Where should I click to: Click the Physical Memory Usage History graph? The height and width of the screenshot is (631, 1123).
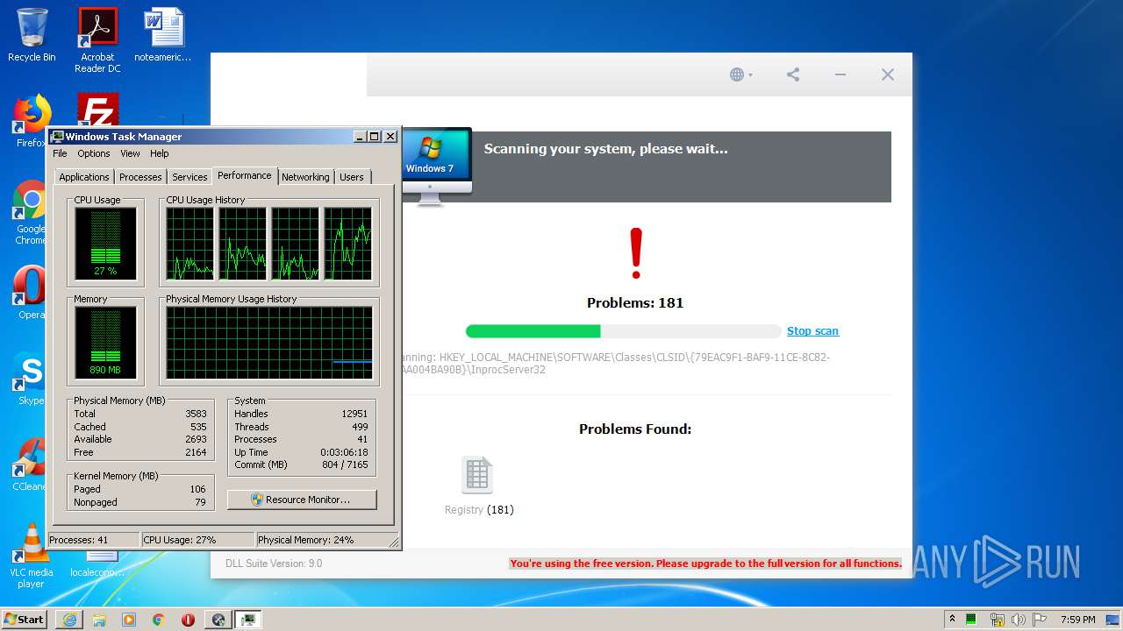[x=269, y=343]
